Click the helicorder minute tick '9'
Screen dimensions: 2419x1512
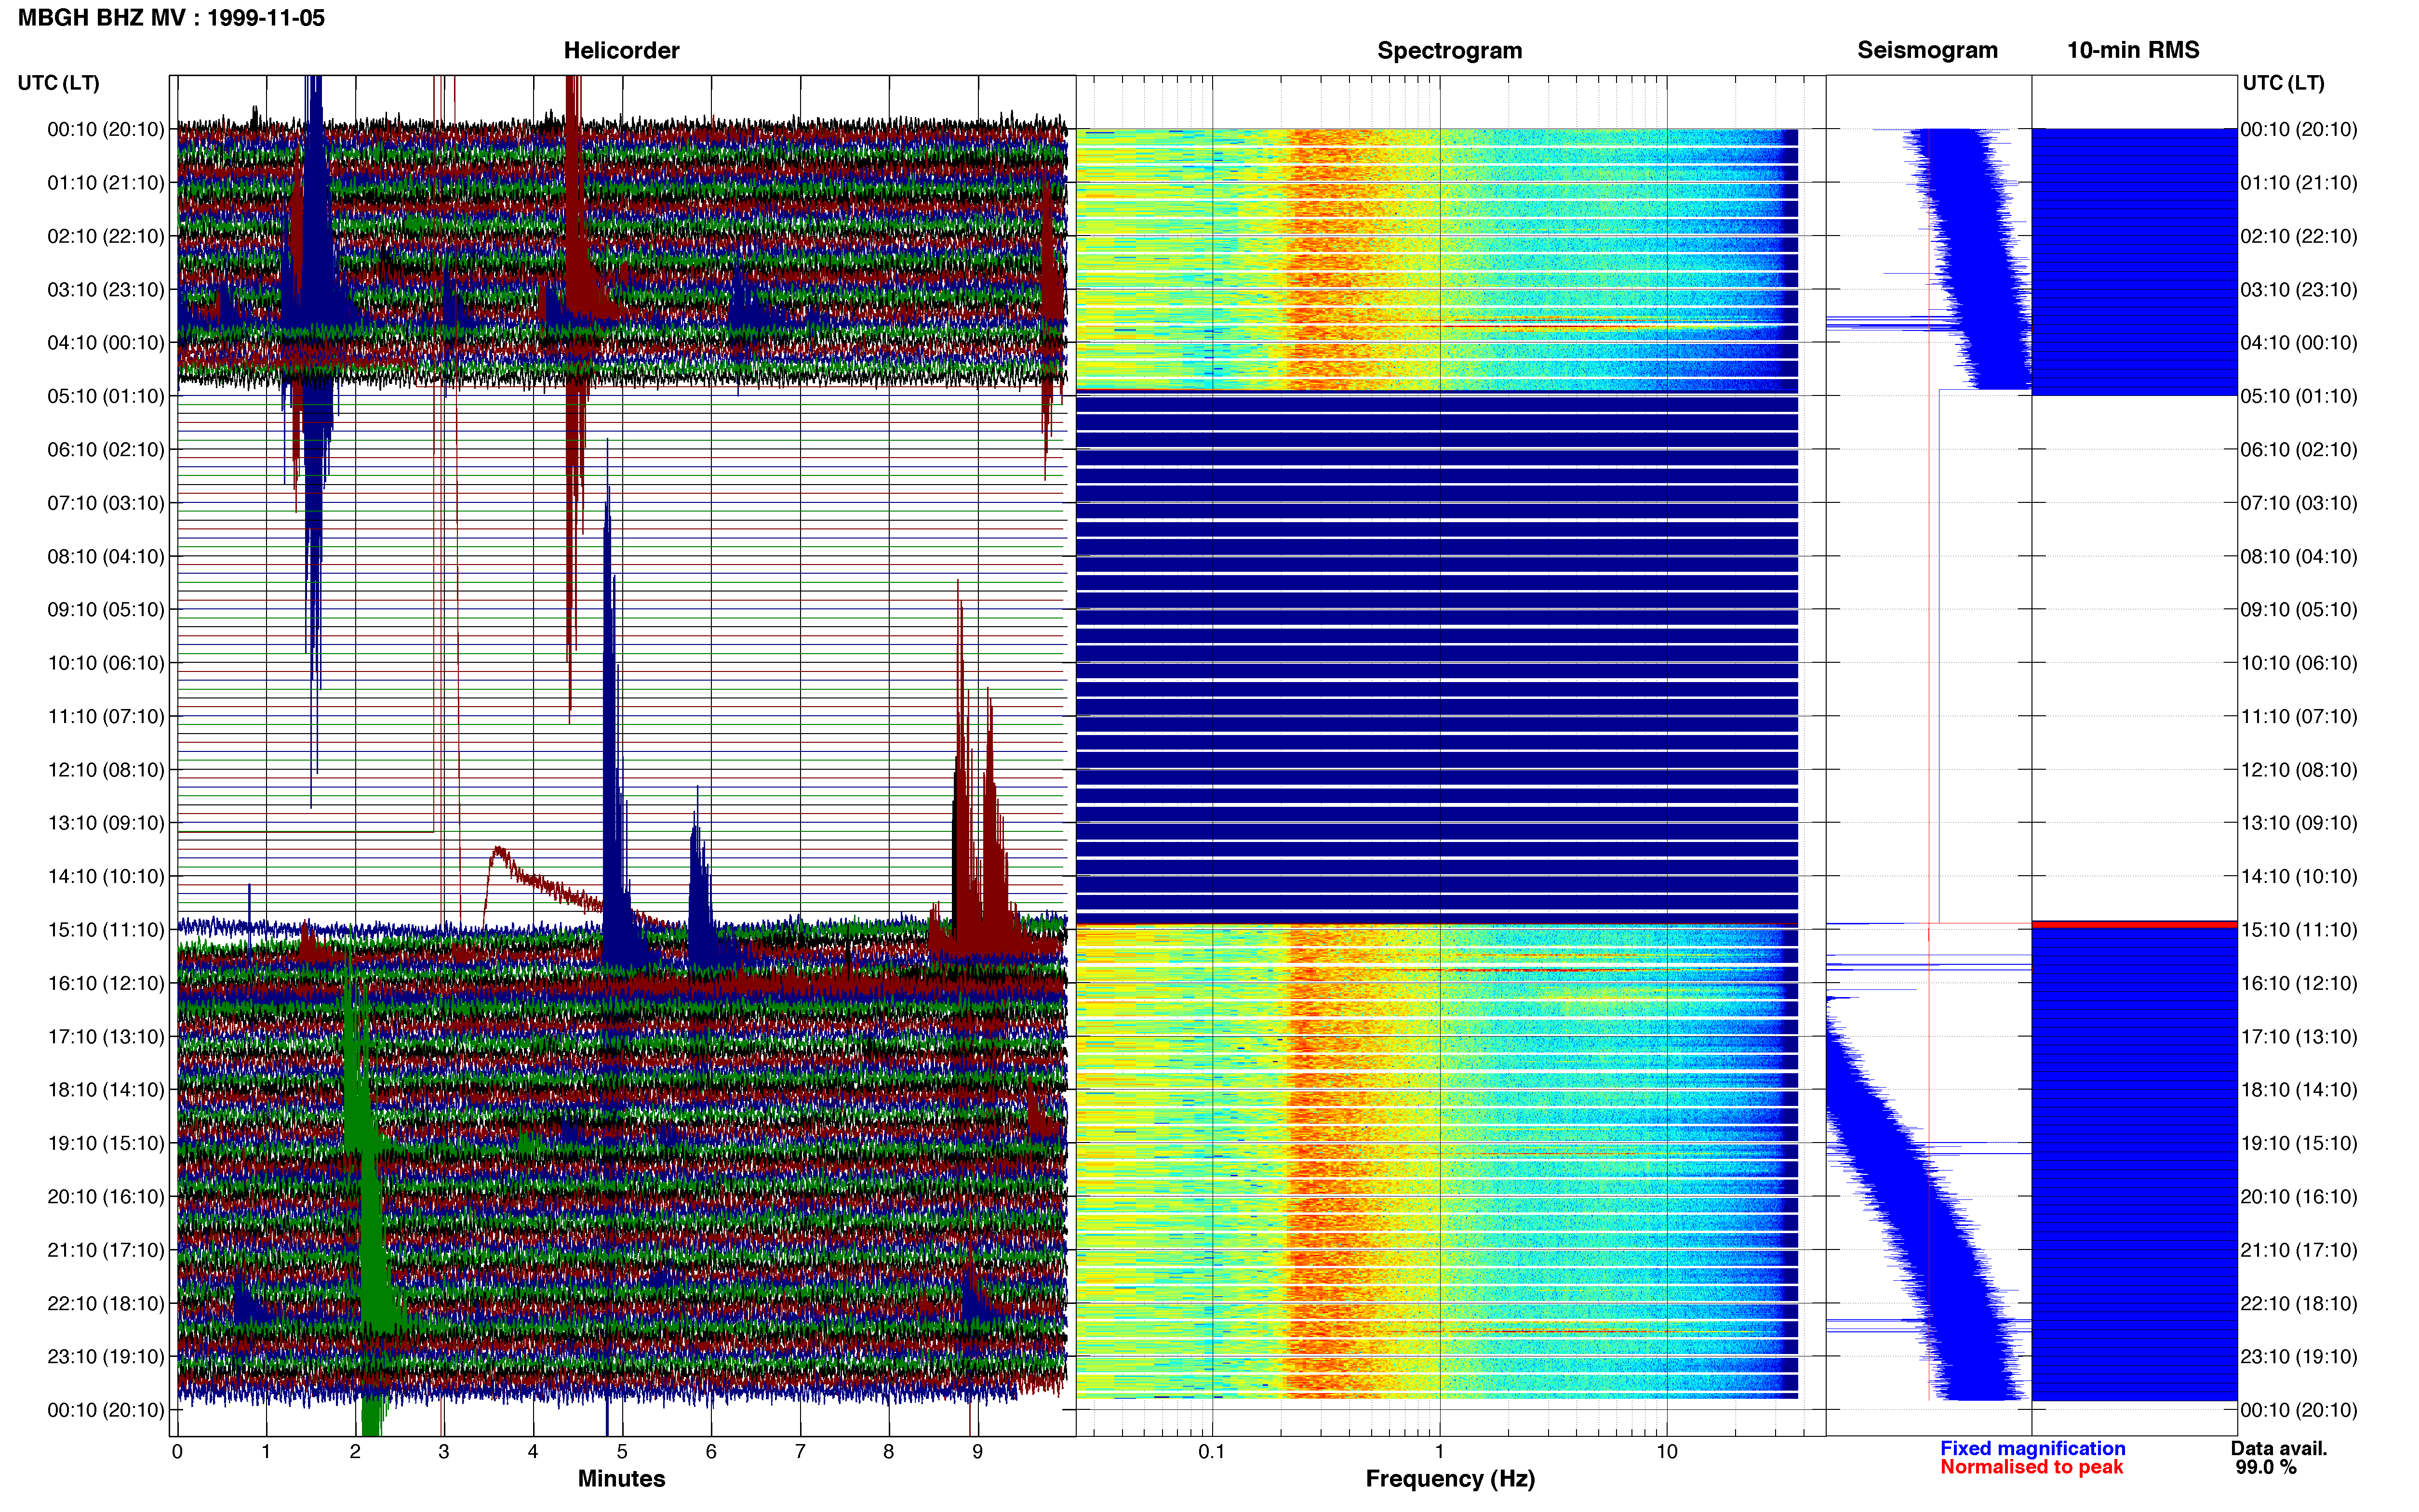pos(977,1451)
